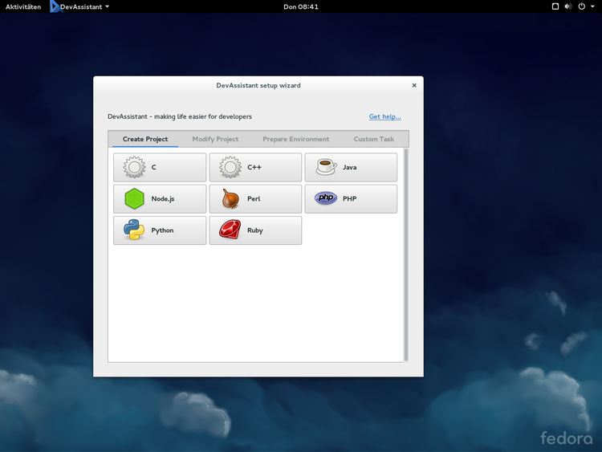Go to the Custom Task tab

point(374,139)
